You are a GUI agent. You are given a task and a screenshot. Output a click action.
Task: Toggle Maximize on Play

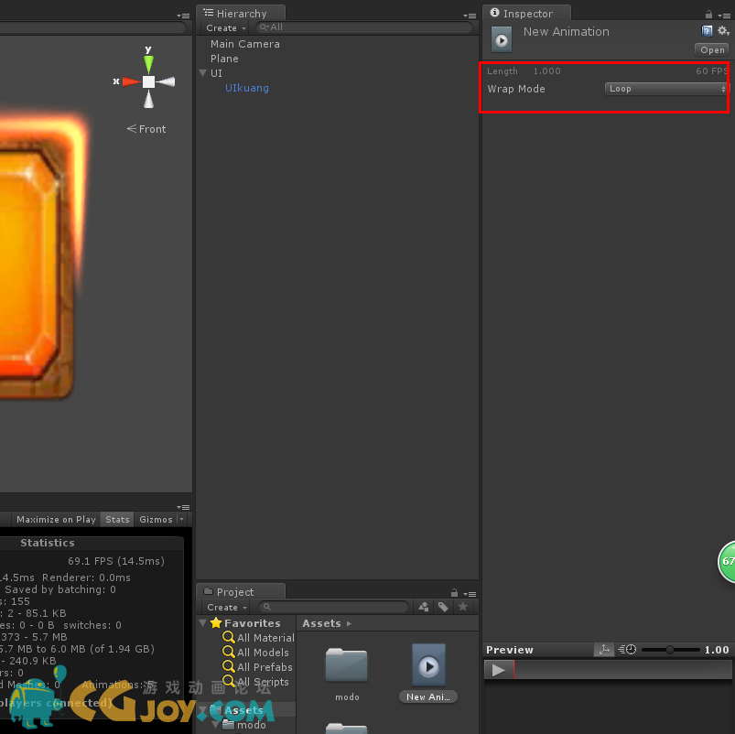click(56, 519)
